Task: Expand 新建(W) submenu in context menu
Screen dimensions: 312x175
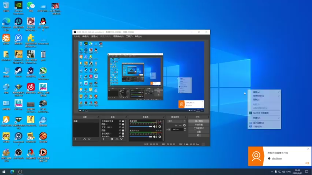Action: pos(264,118)
